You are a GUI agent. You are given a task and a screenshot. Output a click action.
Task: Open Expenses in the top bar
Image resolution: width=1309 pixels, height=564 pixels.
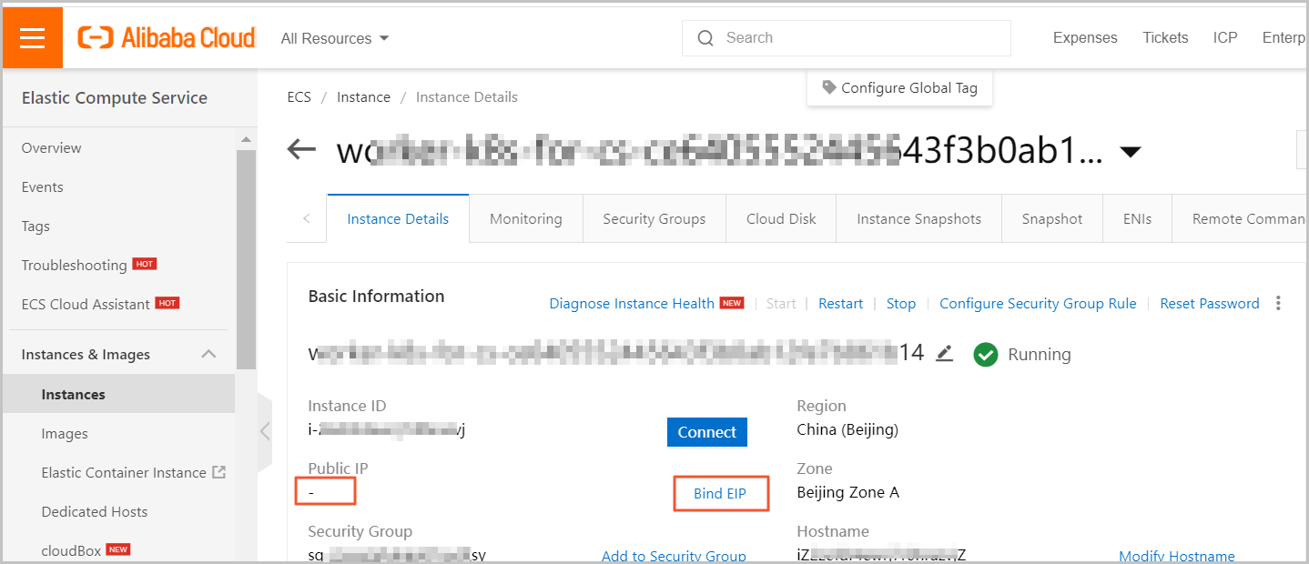(x=1085, y=38)
